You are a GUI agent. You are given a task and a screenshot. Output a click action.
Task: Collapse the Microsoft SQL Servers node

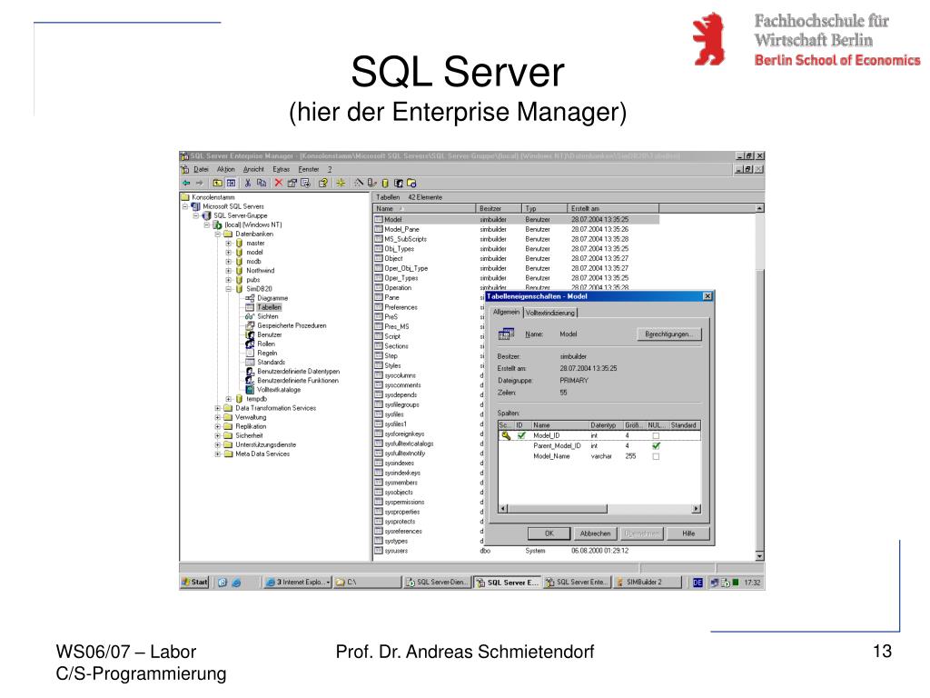click(185, 206)
